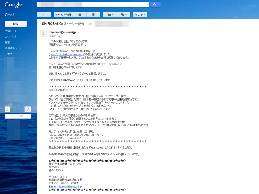The height and width of the screenshot is (194, 259).
Task: Click the 作成 compose button
Action: click(16, 24)
